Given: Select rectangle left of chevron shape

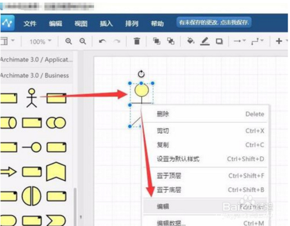Looking at the screenshot, I should coord(32,221).
